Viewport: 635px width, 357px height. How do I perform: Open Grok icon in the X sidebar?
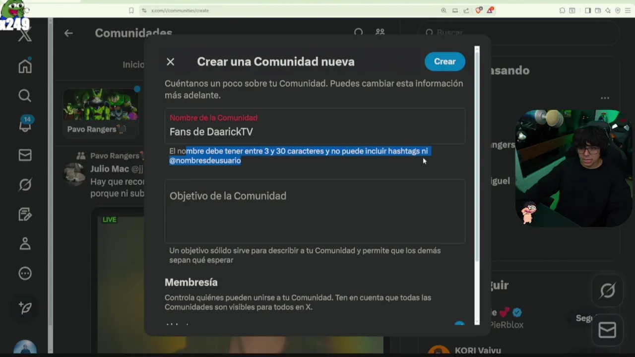tap(25, 184)
